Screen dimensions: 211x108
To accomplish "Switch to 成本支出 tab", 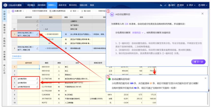I will click(62, 5).
